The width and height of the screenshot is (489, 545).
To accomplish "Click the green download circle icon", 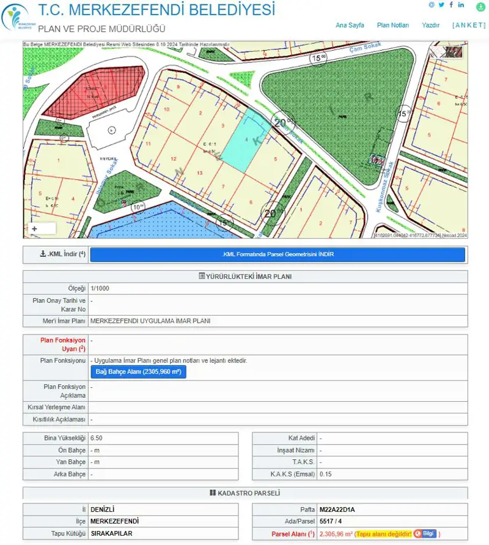I will click(x=480, y=7).
